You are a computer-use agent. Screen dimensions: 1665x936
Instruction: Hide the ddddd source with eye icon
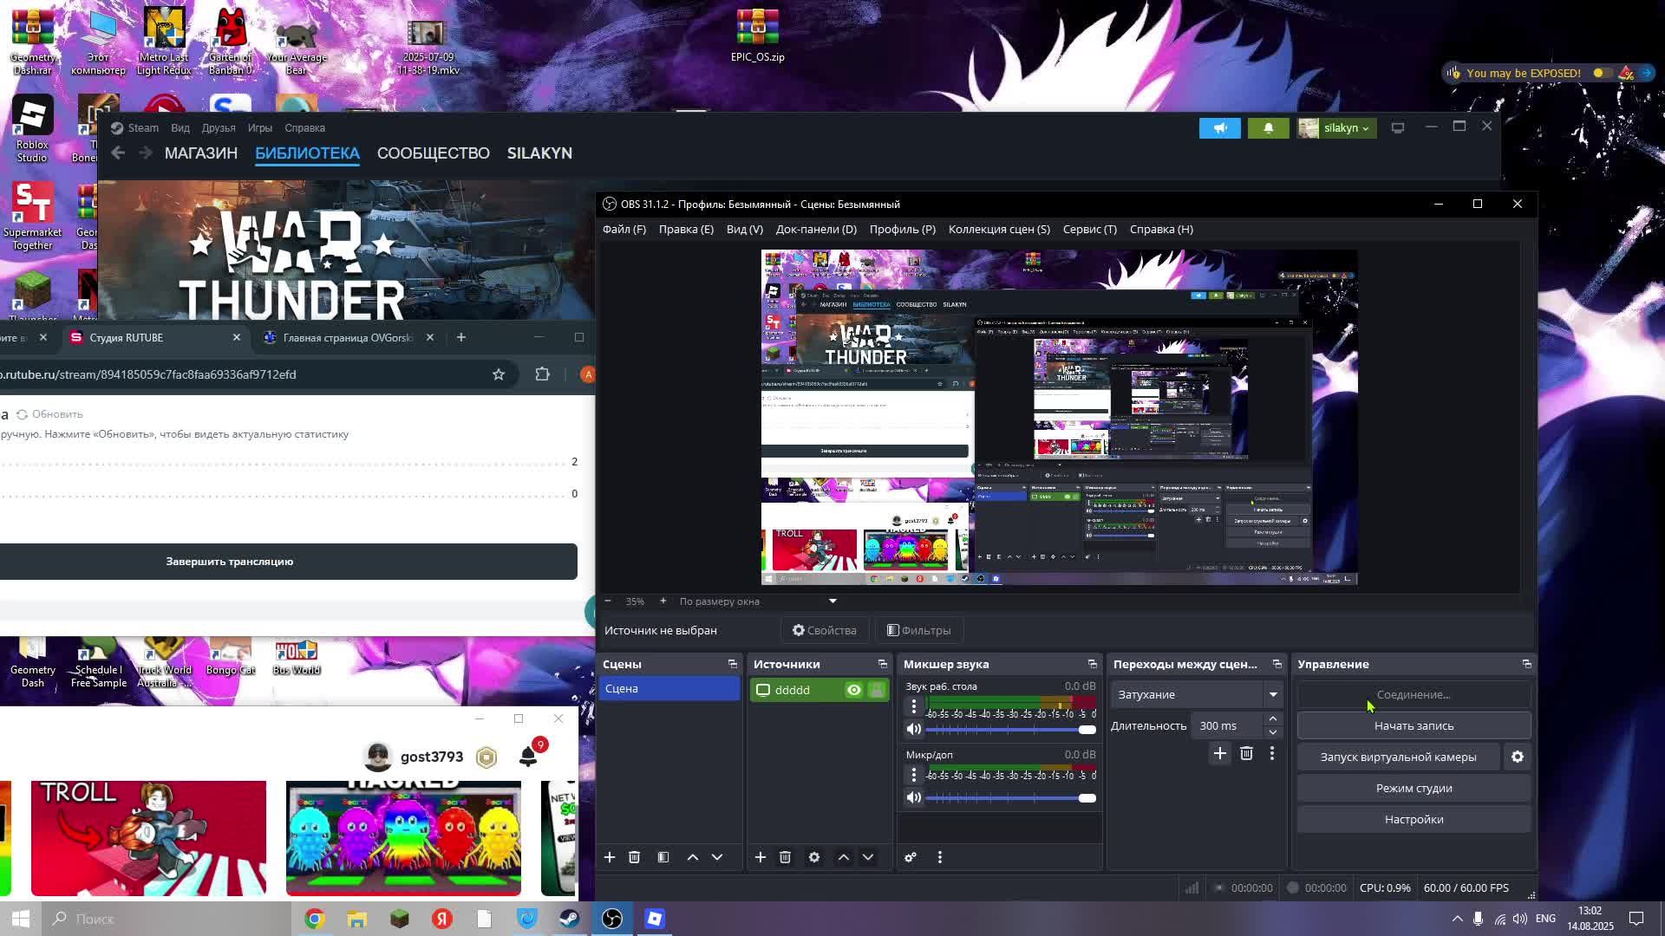(x=854, y=690)
